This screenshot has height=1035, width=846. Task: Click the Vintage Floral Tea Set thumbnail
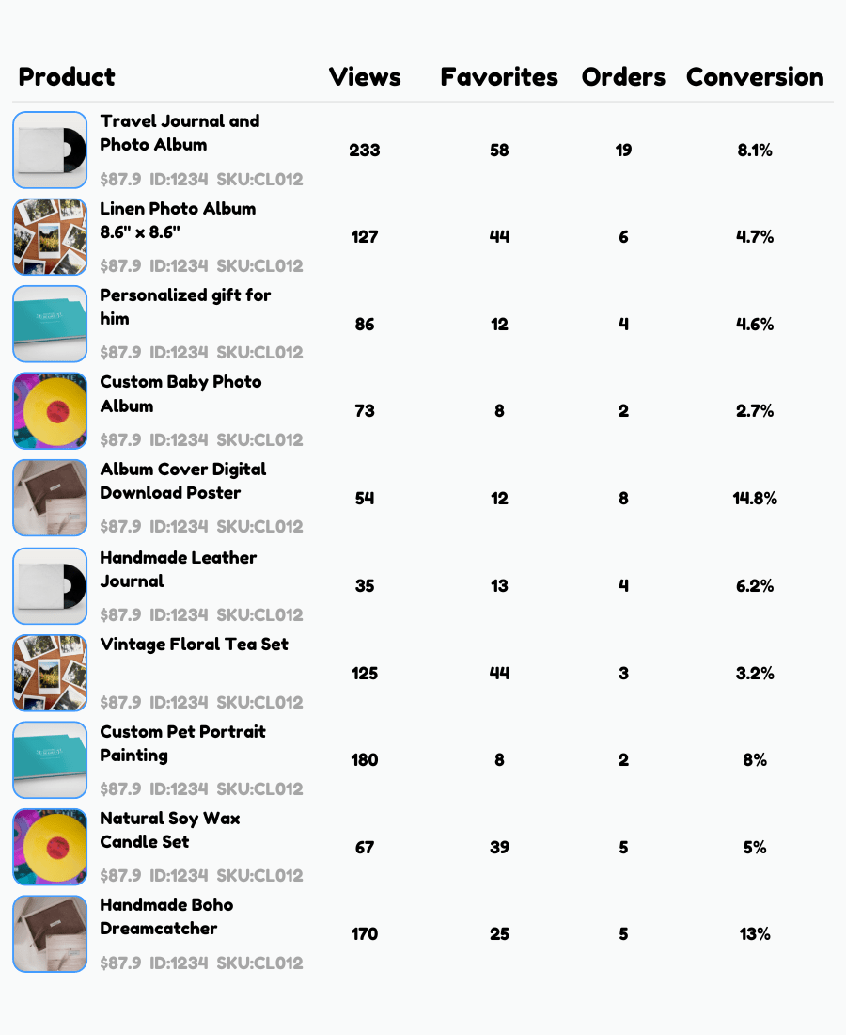pyautogui.click(x=49, y=672)
